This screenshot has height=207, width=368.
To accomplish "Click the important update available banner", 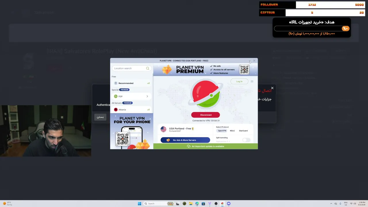I will [206, 146].
